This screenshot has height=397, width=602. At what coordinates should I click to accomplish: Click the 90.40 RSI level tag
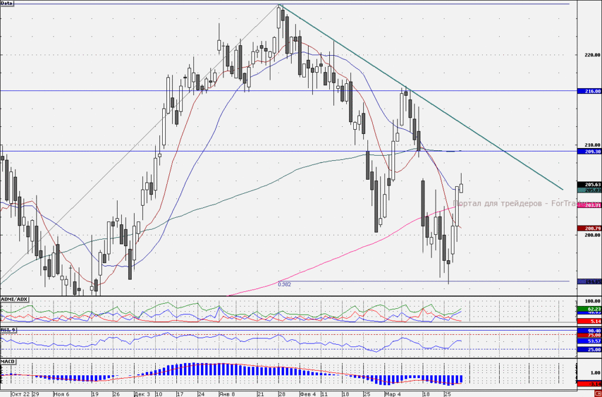pyautogui.click(x=589, y=331)
